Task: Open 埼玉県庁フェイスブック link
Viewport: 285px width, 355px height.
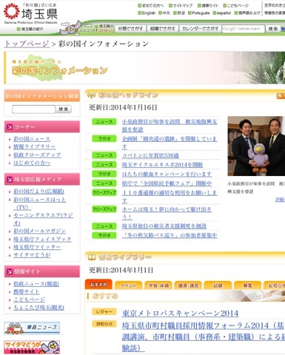Action: (x=42, y=239)
